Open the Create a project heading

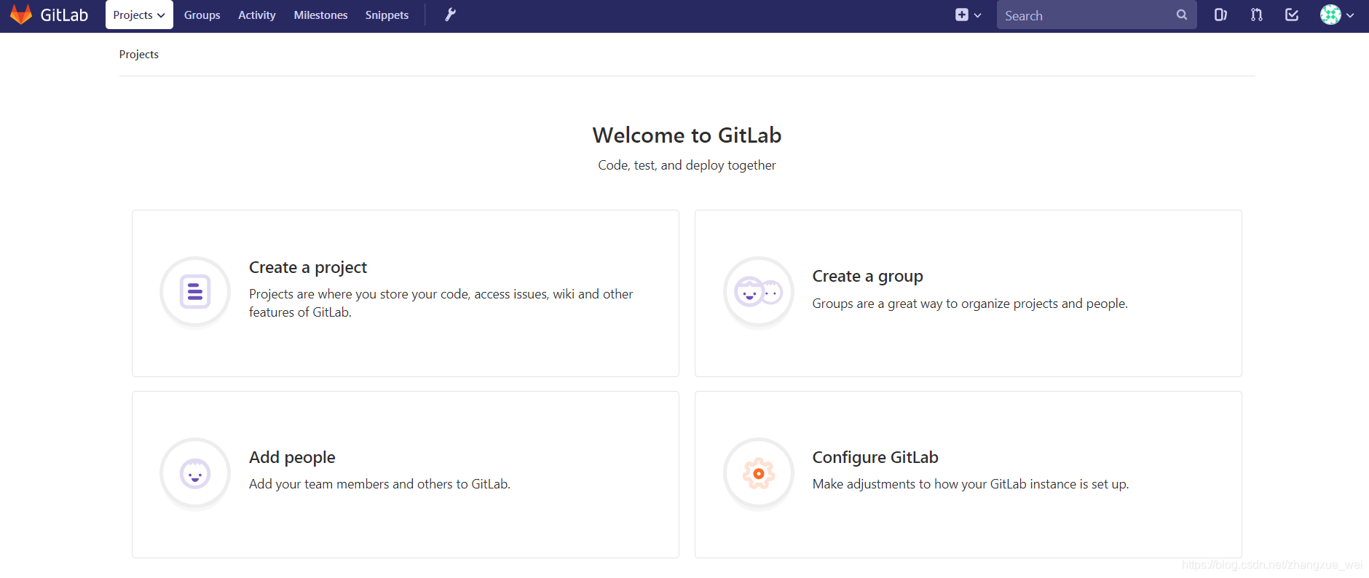308,267
